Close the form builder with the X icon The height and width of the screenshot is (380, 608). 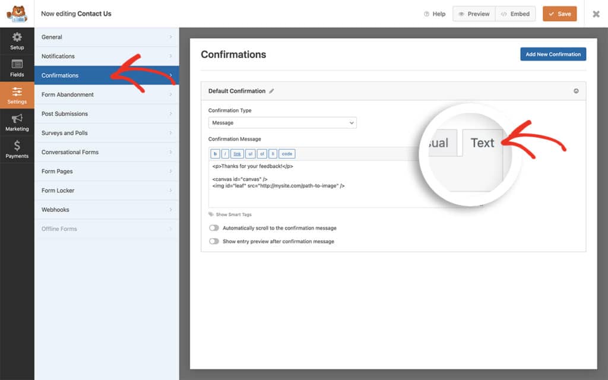point(596,14)
